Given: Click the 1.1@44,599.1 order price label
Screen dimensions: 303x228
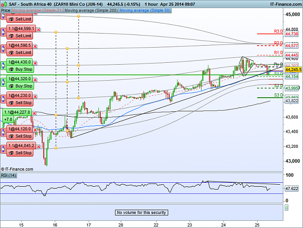Looking at the screenshot, I should click(21, 29).
